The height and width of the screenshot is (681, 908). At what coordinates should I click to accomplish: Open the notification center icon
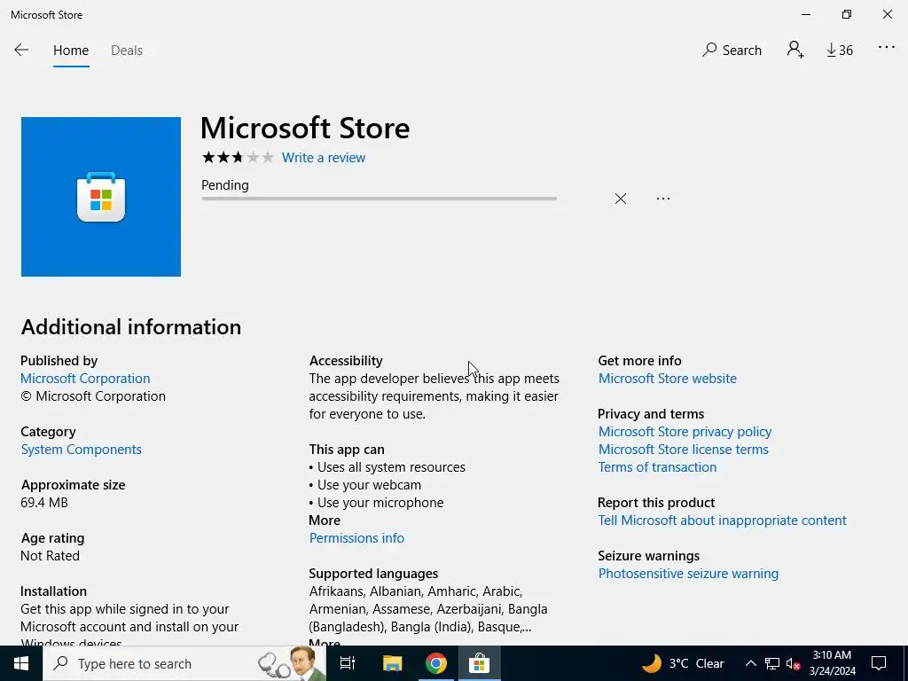pyautogui.click(x=879, y=663)
